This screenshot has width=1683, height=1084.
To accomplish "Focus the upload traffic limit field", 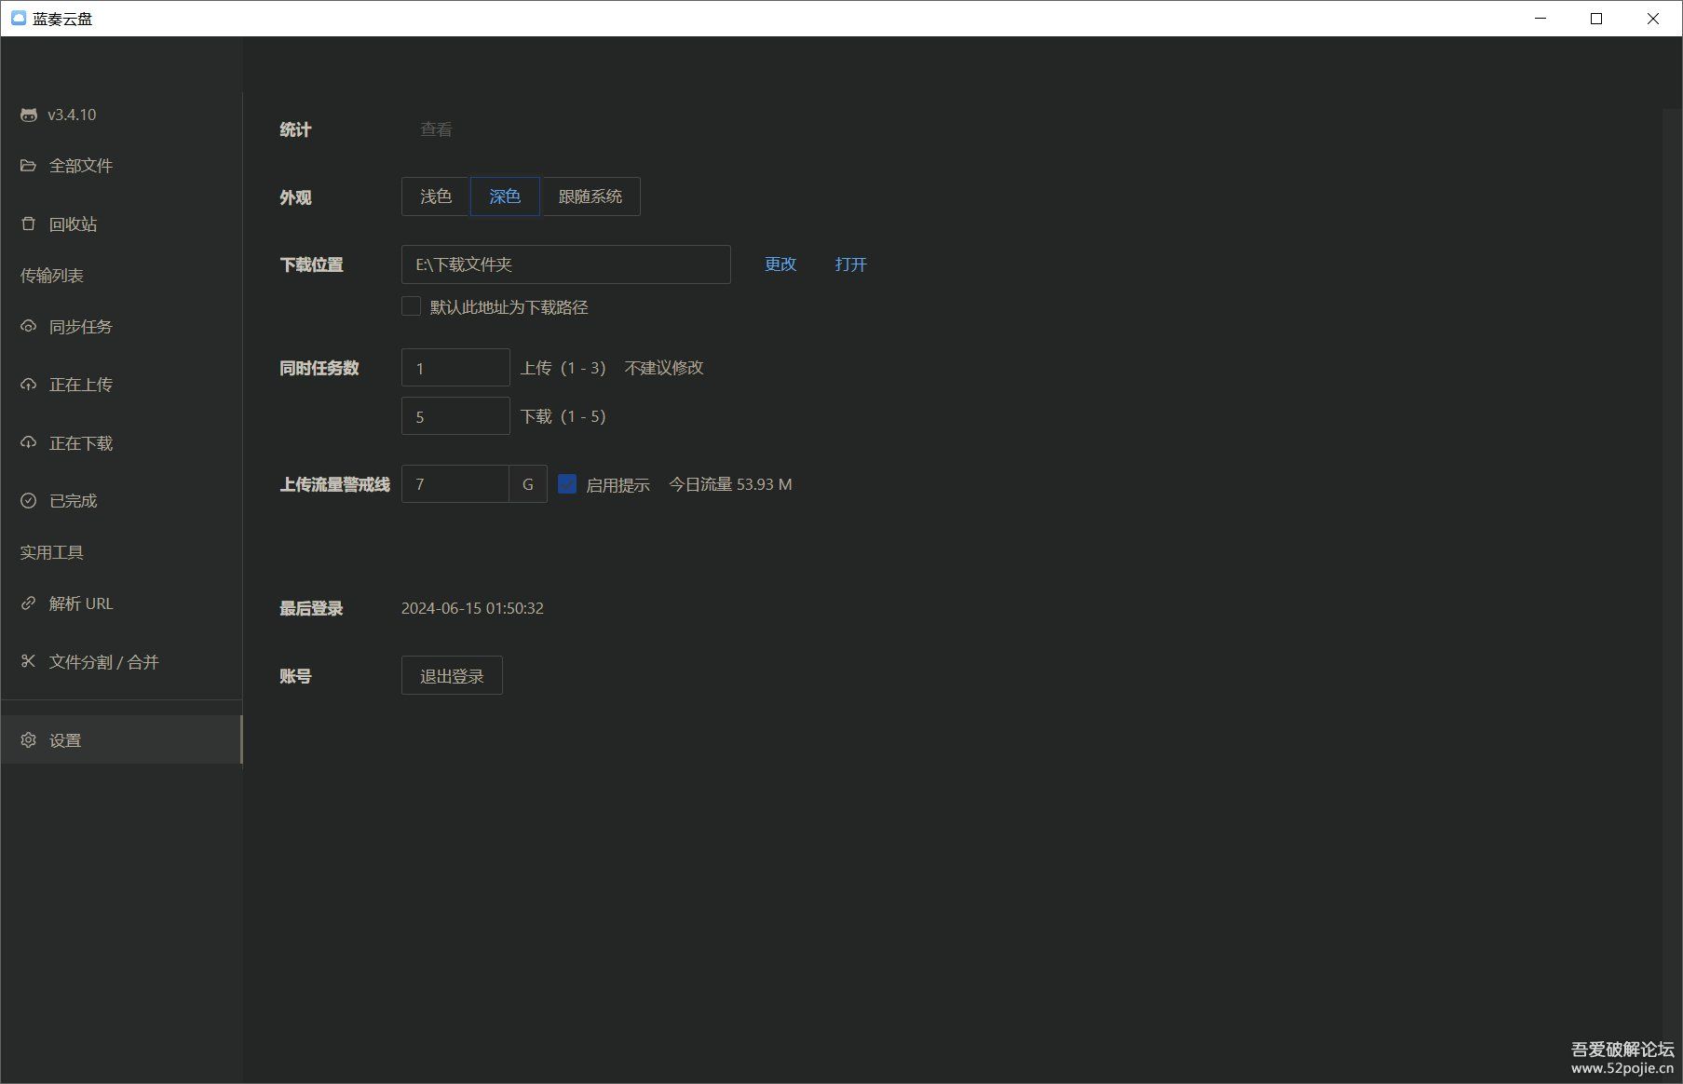I will point(455,484).
